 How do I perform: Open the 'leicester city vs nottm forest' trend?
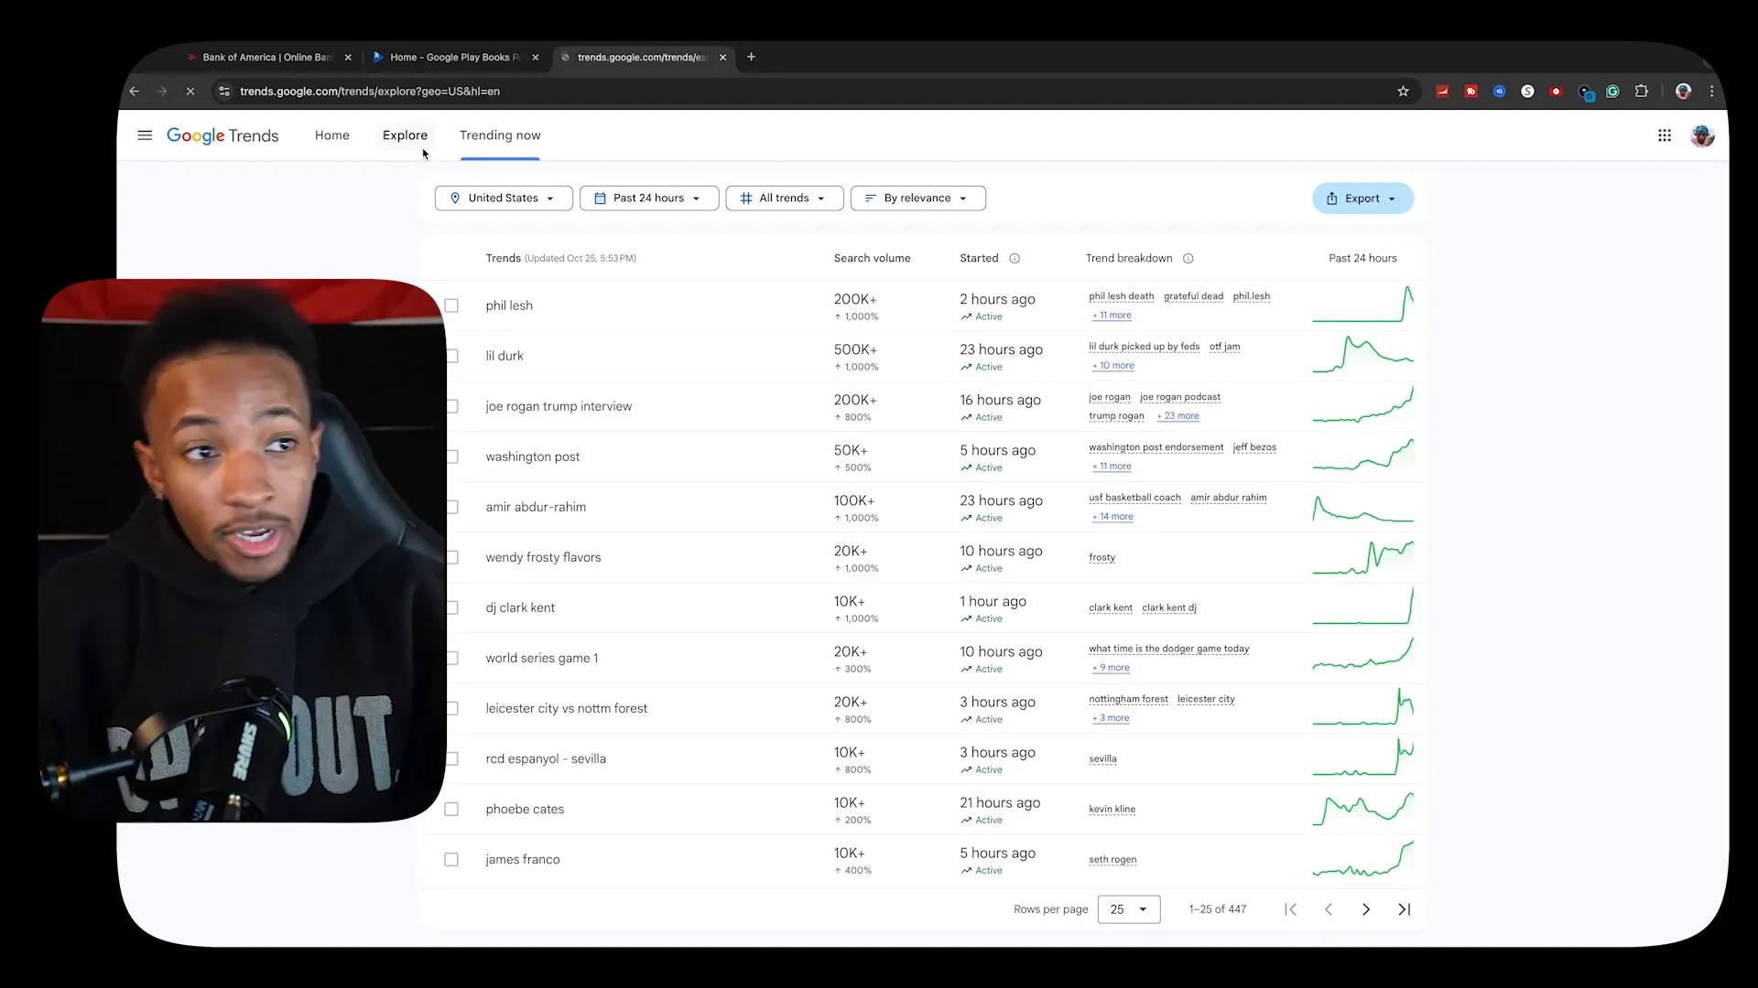click(566, 708)
